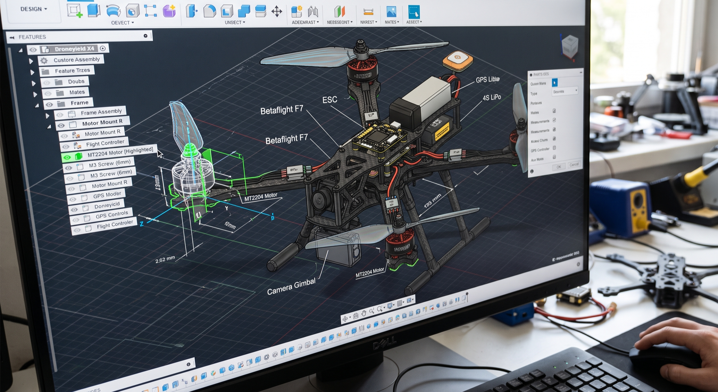Select the New Component assemble icon
Screen dimensions: 718x392
click(297, 12)
